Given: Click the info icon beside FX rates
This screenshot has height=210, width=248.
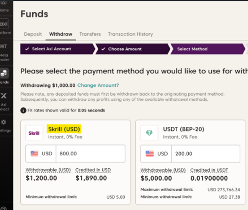Looking at the screenshot, I should tap(23, 110).
